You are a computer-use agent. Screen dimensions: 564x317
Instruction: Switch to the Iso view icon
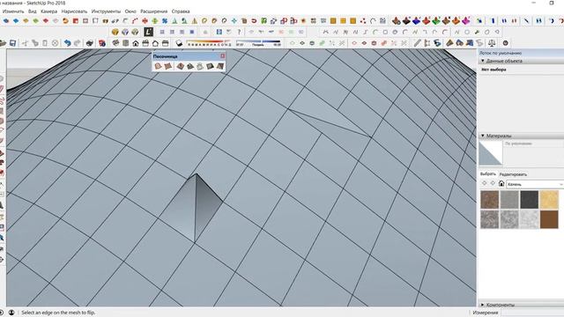coord(115,43)
